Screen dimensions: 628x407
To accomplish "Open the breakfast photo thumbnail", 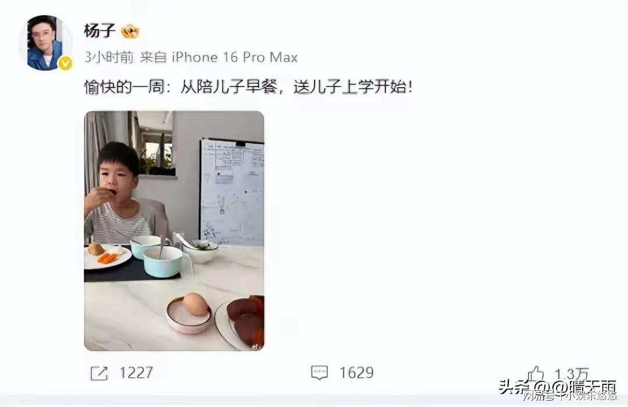I will 174,231.
